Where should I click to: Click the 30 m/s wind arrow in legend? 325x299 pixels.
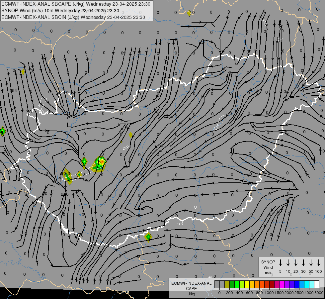[x=303, y=263]
